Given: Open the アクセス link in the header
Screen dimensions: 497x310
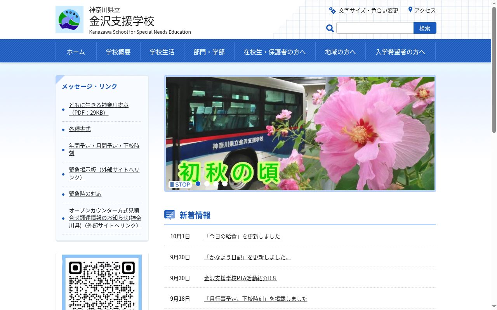Looking at the screenshot, I should tap(425, 10).
